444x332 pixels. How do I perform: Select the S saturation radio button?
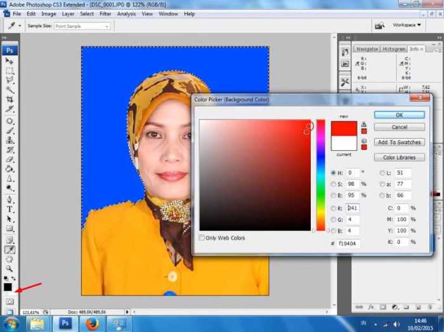(x=333, y=184)
